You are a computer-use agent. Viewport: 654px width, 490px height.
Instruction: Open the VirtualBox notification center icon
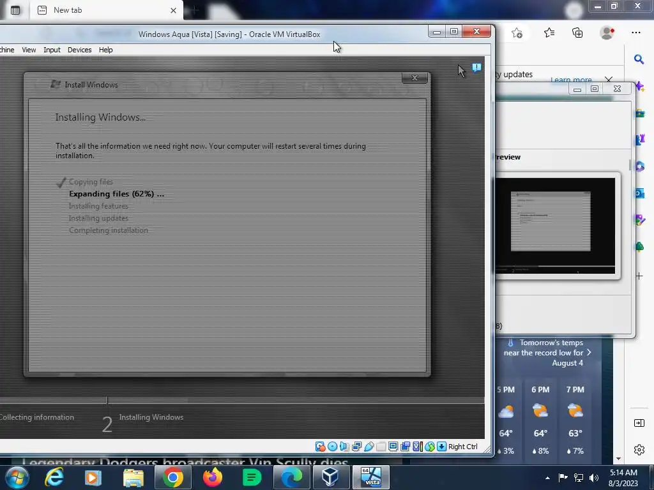click(x=476, y=68)
